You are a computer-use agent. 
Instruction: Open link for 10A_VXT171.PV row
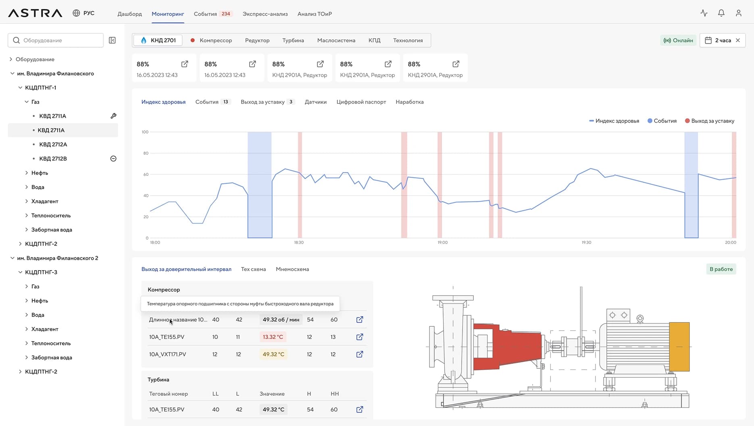coord(360,354)
